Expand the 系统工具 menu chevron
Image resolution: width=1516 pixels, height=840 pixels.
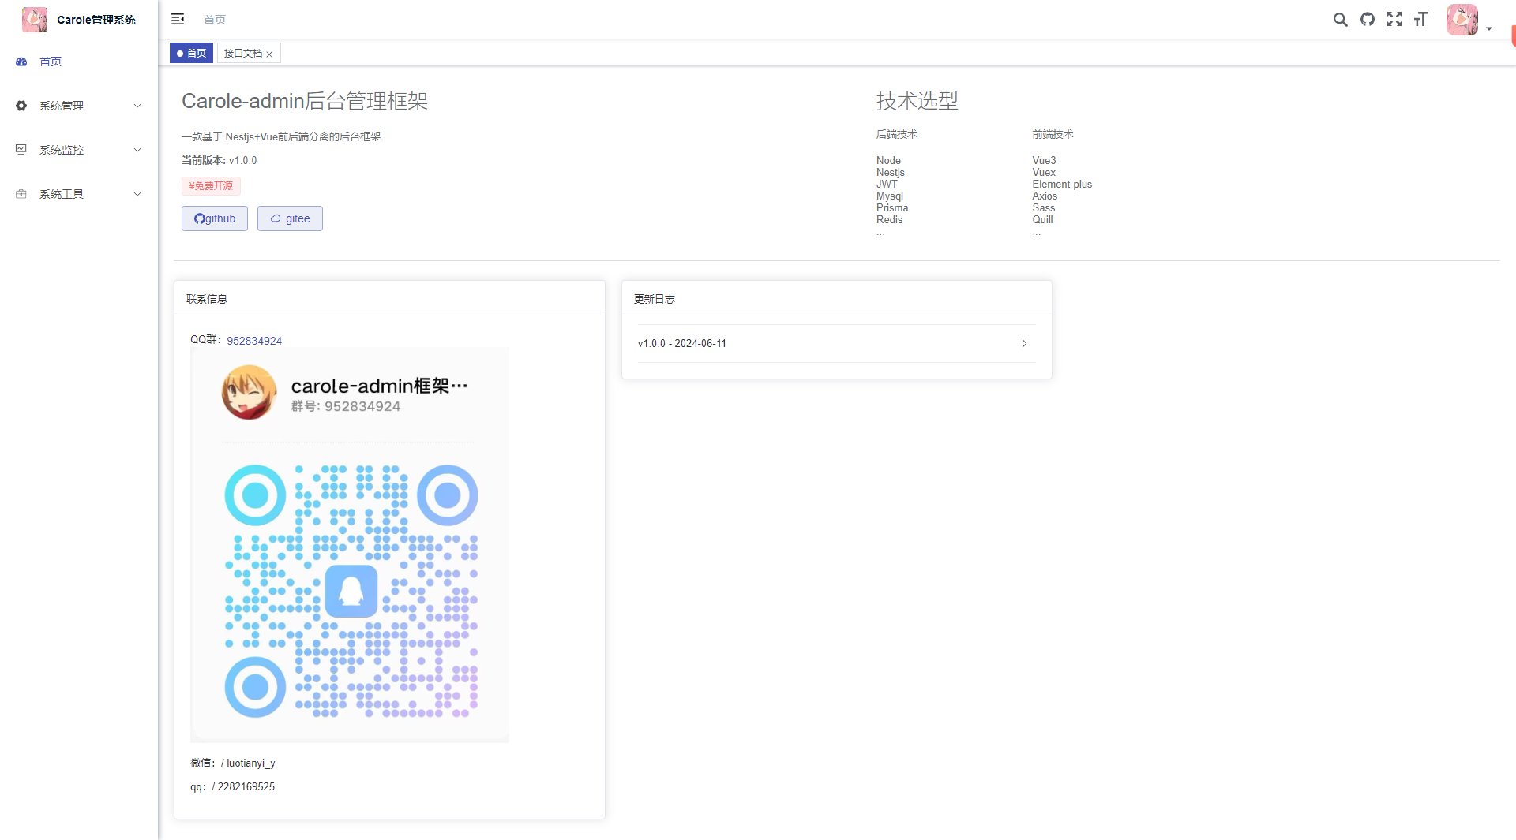pyautogui.click(x=137, y=194)
